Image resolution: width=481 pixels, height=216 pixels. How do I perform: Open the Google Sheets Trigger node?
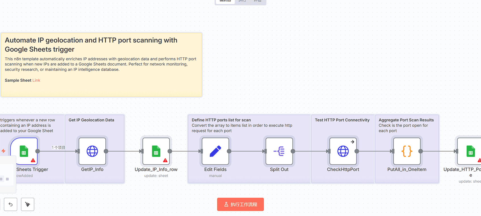click(24, 151)
